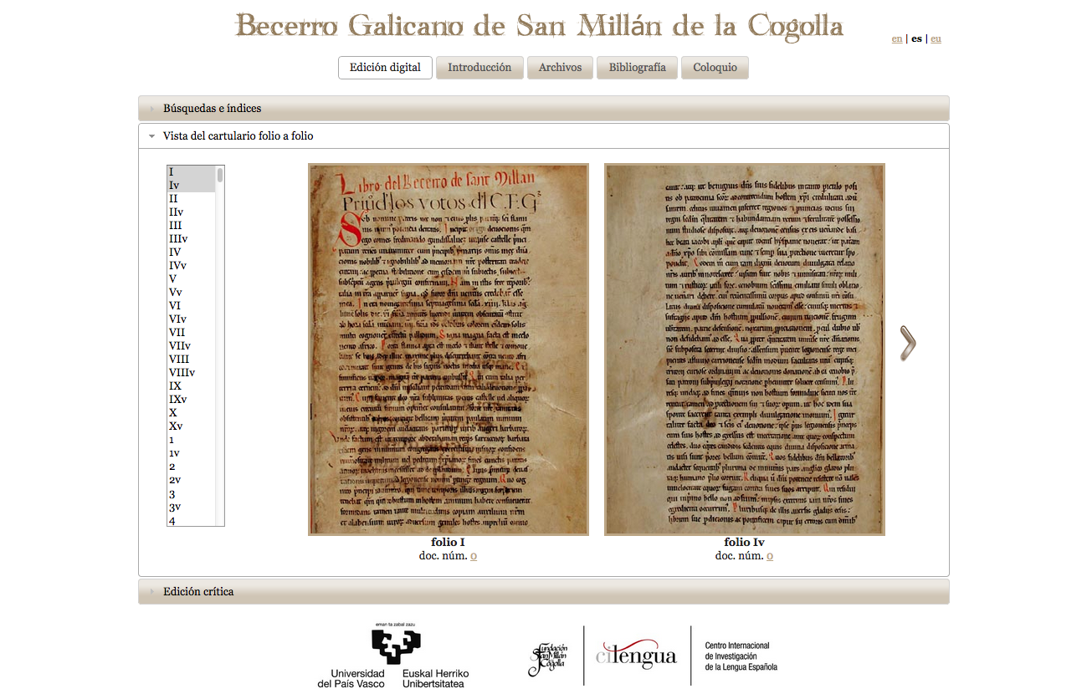Select folio V in the list
Screen dimensions: 1087x694
pyautogui.click(x=192, y=279)
